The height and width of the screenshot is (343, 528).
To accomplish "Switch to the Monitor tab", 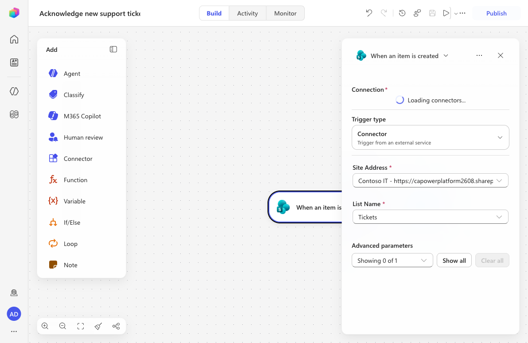I will tap(285, 13).
